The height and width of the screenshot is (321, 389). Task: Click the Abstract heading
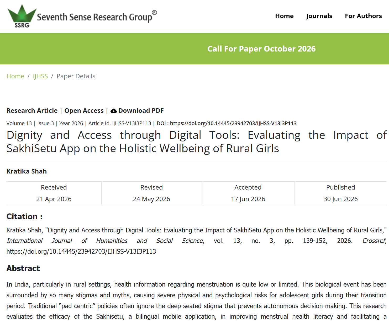[23, 268]
